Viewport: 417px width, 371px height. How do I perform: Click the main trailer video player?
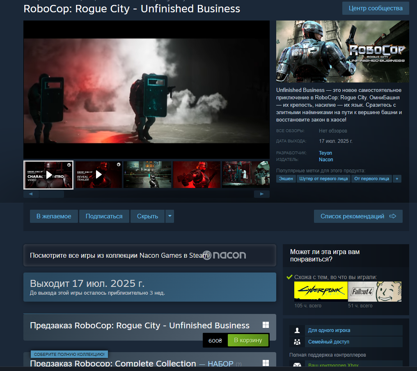(147, 90)
